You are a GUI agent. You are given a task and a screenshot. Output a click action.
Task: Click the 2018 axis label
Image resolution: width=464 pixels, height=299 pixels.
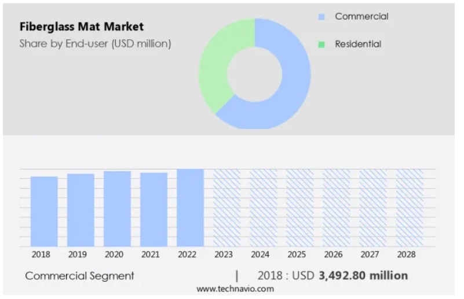[x=41, y=254]
